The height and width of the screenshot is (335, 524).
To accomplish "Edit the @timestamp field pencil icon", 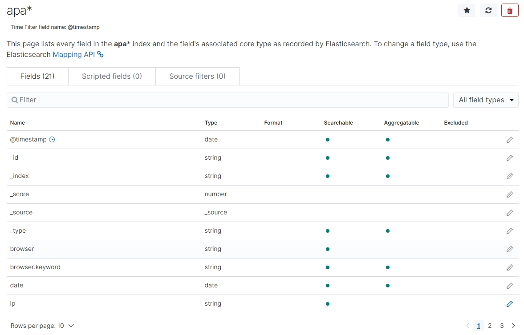I will point(509,140).
